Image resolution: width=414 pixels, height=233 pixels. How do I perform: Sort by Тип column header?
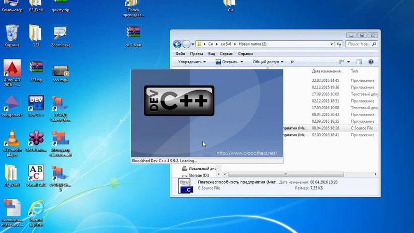tap(354, 71)
